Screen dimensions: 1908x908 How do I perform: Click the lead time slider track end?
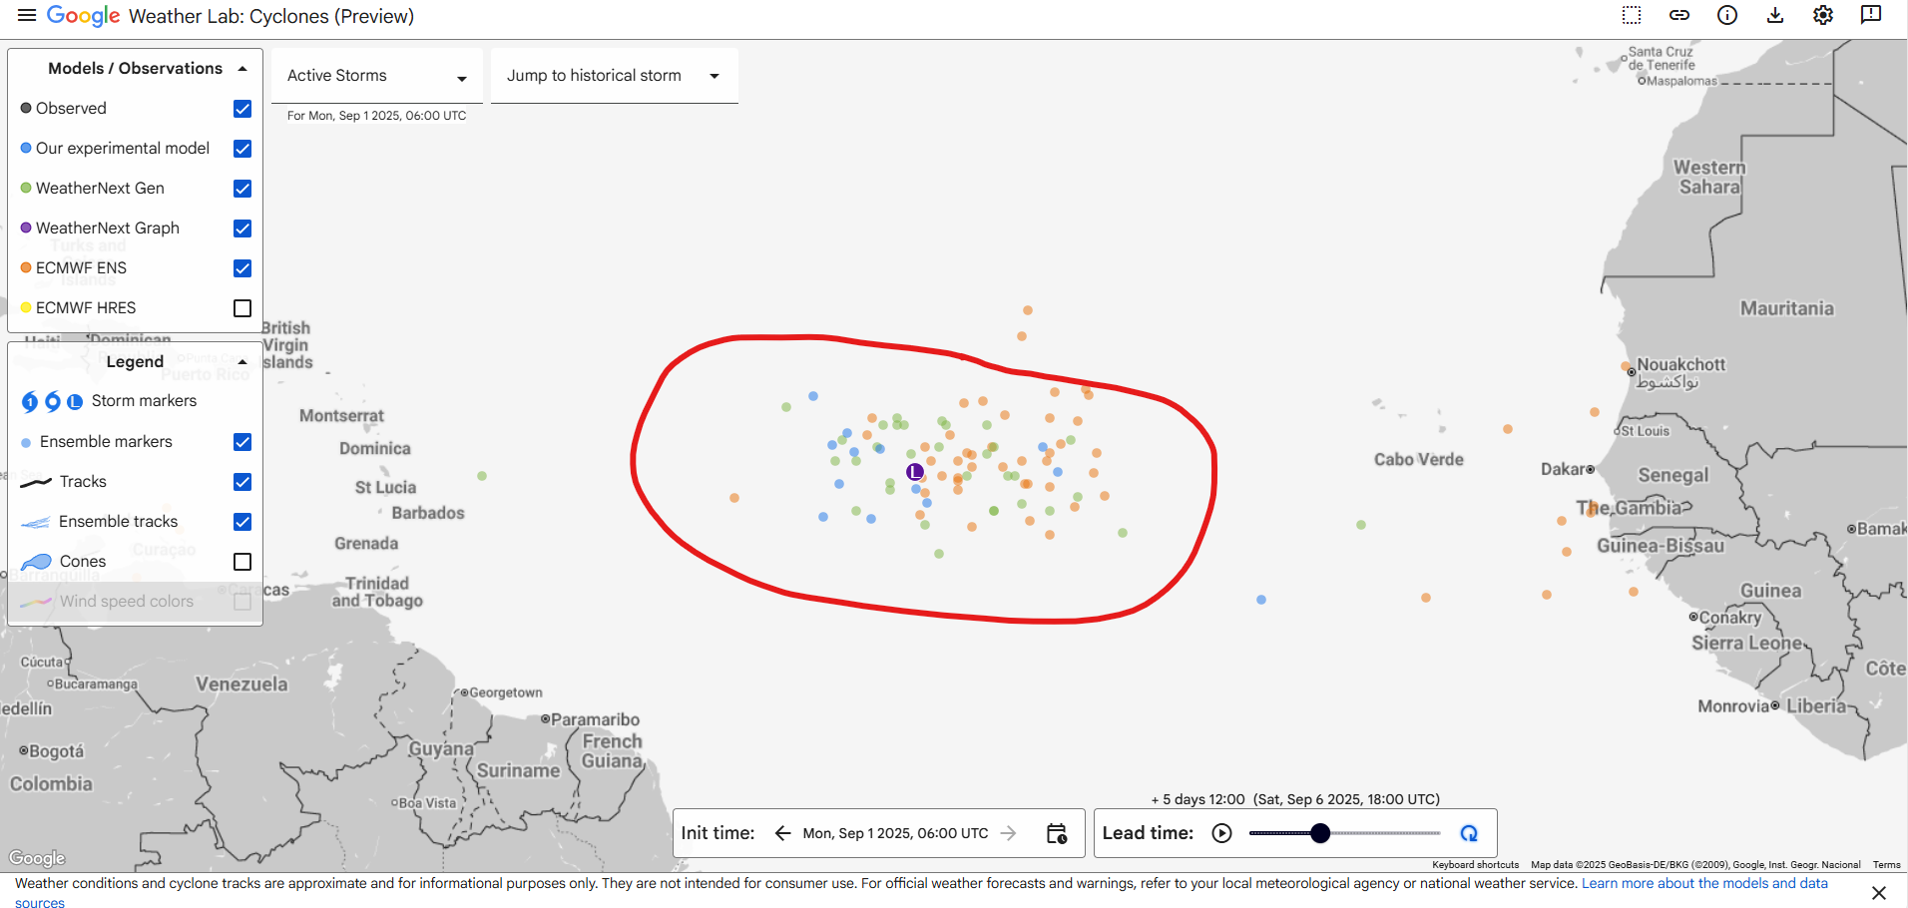(1439, 833)
